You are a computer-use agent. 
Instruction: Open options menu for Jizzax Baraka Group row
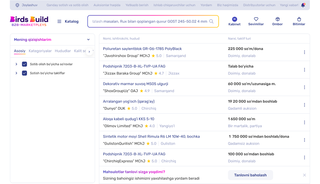click(304, 70)
